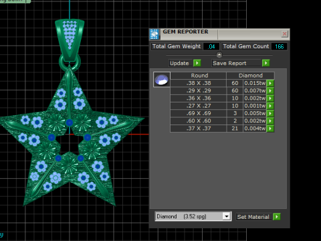321x241 pixels.
Task: Click the count 21 cell
Action: point(235,129)
